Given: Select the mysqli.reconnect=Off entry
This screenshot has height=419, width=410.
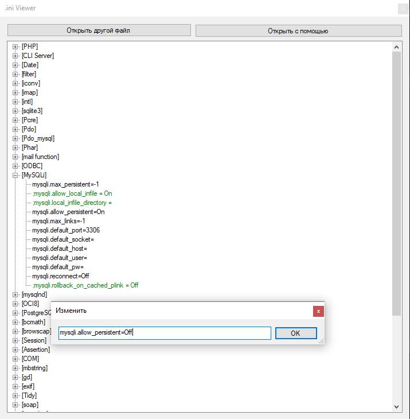Looking at the screenshot, I should click(61, 276).
